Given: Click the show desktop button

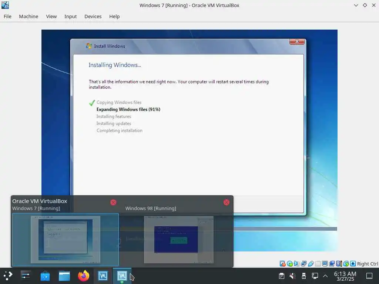Looking at the screenshot, I should 369,276.
